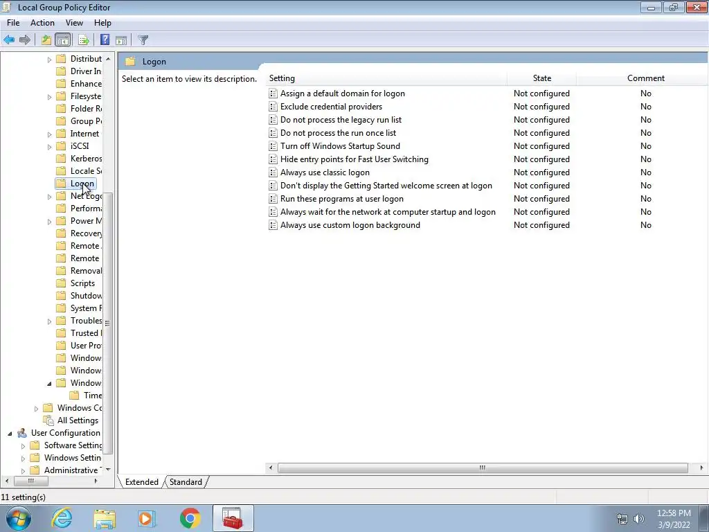Expand the Software Settings node
Image resolution: width=709 pixels, height=532 pixels.
click(23, 446)
